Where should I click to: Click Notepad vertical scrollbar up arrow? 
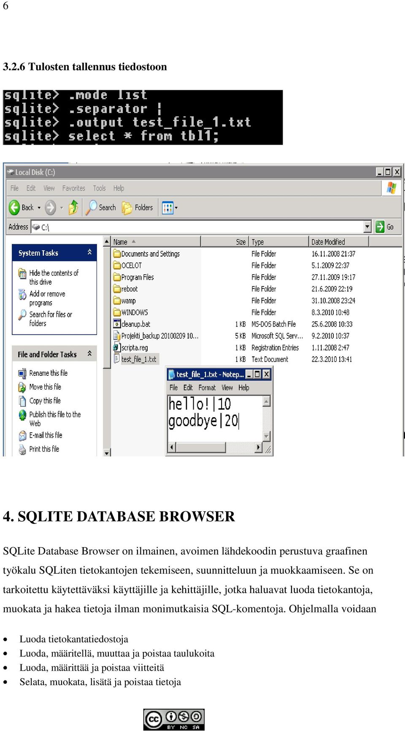click(266, 401)
